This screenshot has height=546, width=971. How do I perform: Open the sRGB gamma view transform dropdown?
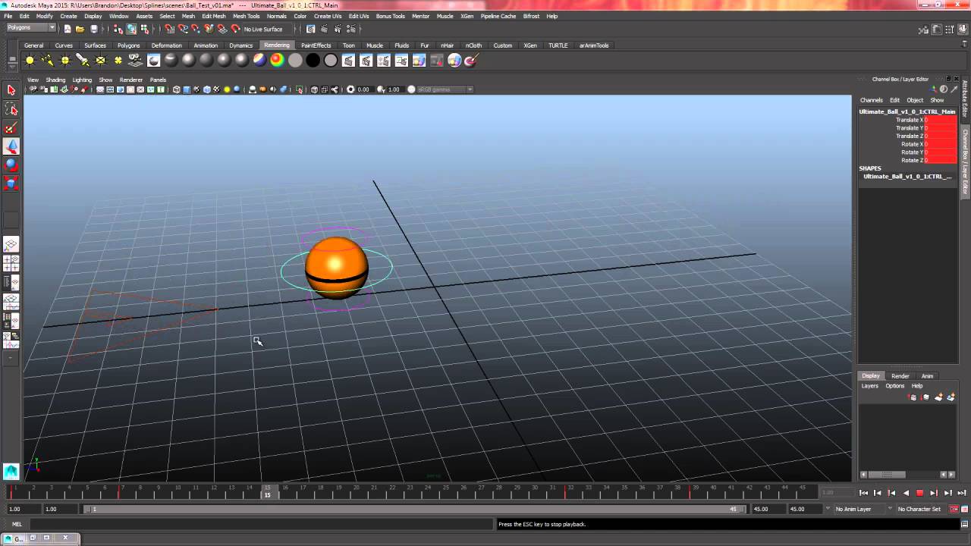[x=445, y=89]
